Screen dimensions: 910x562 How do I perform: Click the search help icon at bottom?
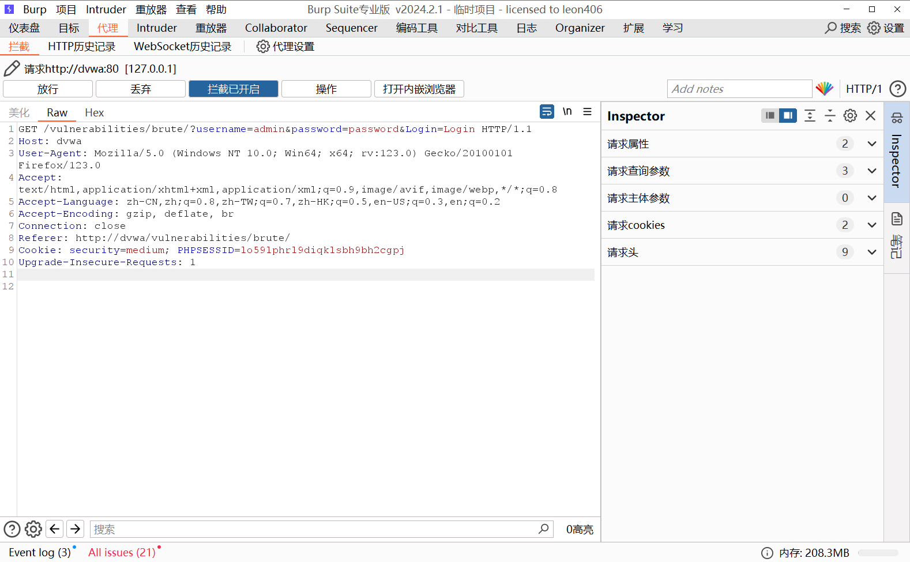(12, 529)
